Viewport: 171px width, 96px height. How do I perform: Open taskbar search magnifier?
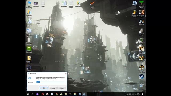[x=32, y=94]
